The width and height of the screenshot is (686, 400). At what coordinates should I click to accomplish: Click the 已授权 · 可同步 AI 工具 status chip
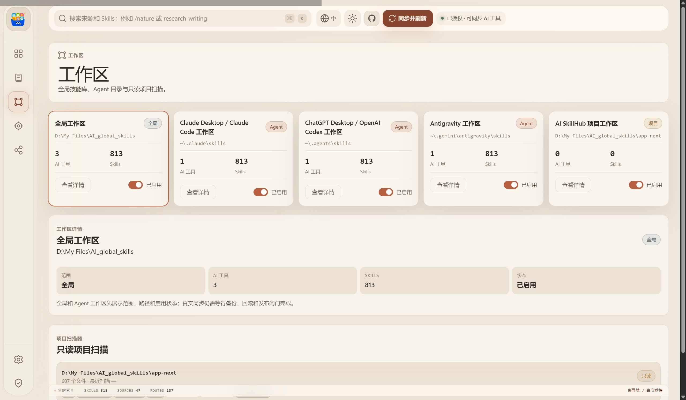471,18
